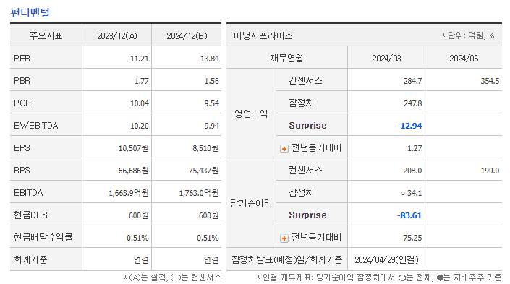Expand 전년동기대비 under 당기순이익
The image size is (510, 284).
284,238
